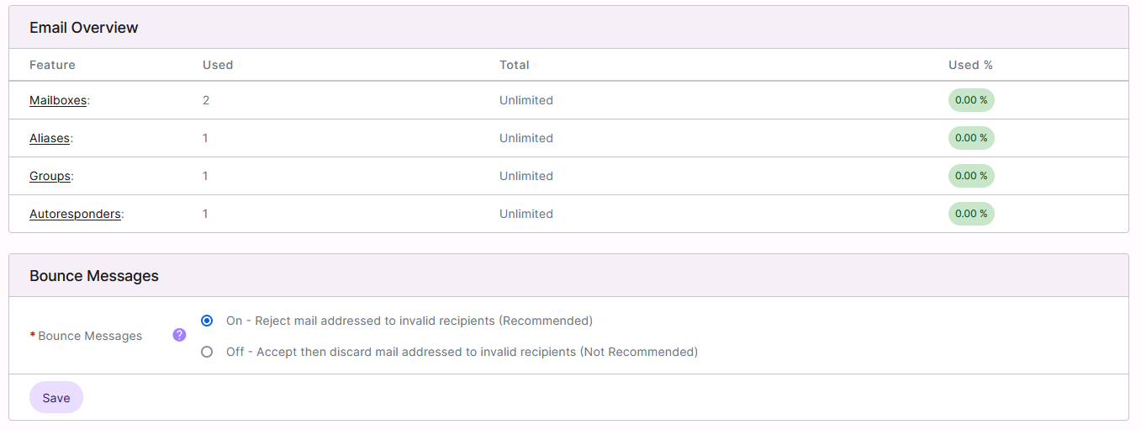
Task: Click the Used column header
Action: point(218,65)
